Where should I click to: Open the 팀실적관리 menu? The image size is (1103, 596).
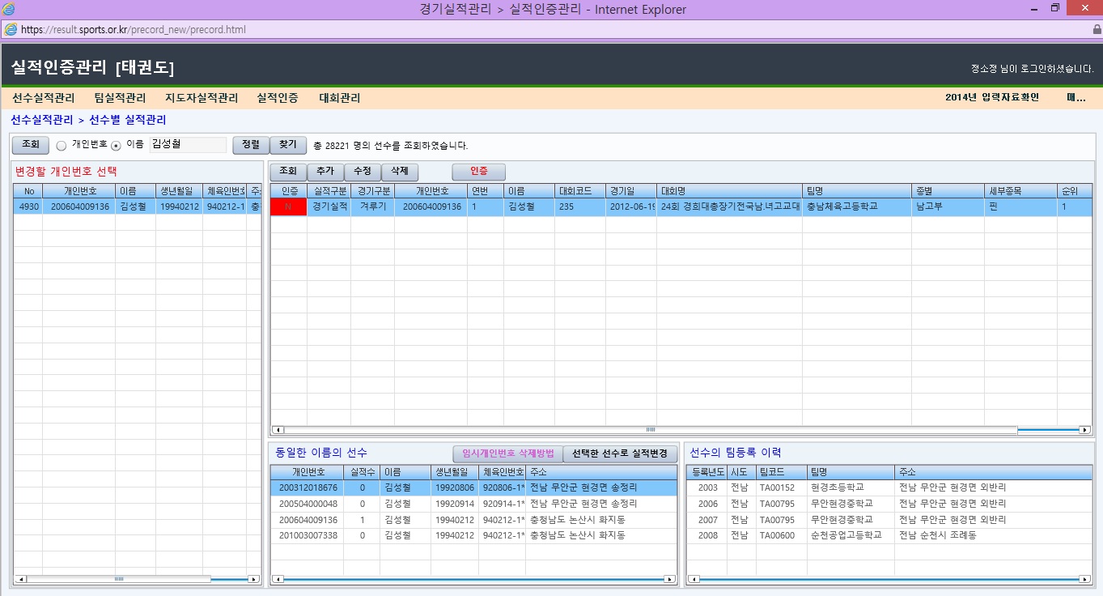(120, 98)
